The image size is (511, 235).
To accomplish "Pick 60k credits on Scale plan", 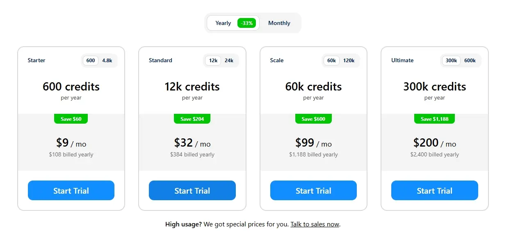I will (x=331, y=61).
